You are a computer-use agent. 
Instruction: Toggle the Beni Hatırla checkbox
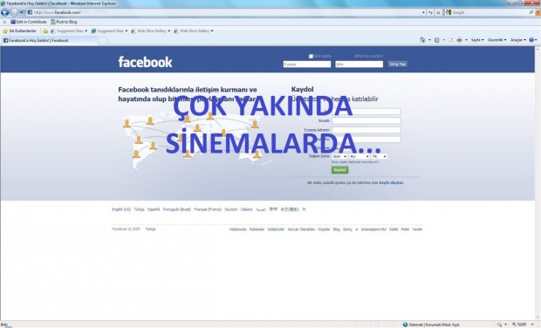pos(311,56)
